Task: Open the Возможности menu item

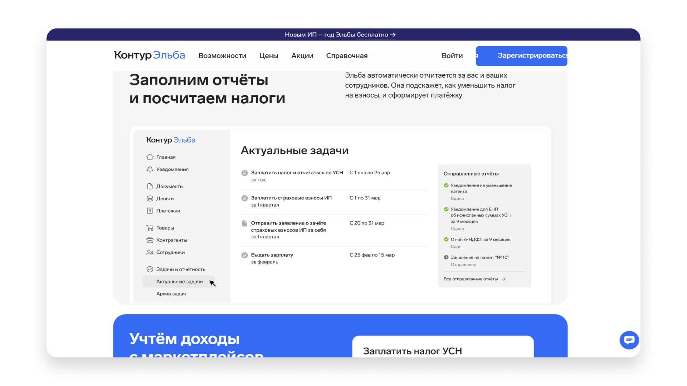Action: pos(222,56)
